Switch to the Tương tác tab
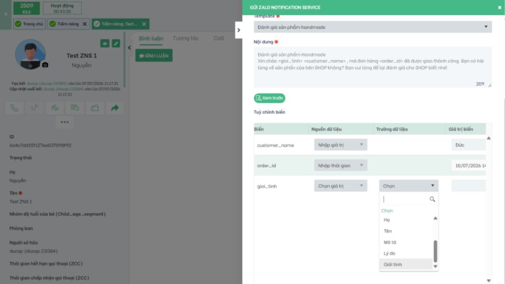505x284 pixels. (x=185, y=38)
